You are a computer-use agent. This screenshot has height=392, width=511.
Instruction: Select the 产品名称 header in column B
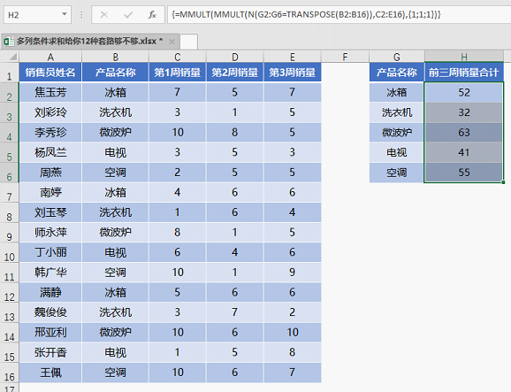coord(115,73)
